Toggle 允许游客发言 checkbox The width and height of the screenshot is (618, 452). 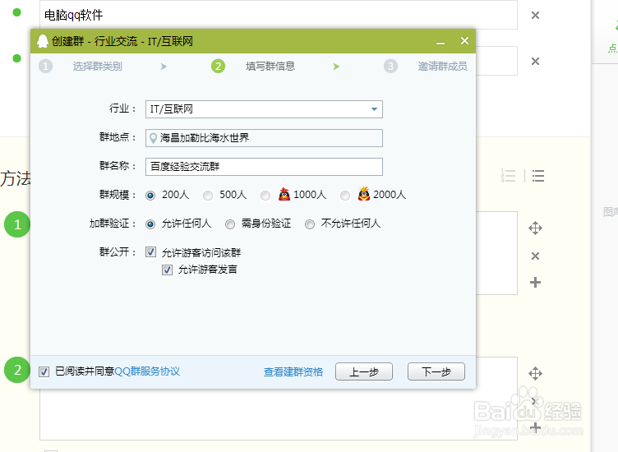coord(167,270)
